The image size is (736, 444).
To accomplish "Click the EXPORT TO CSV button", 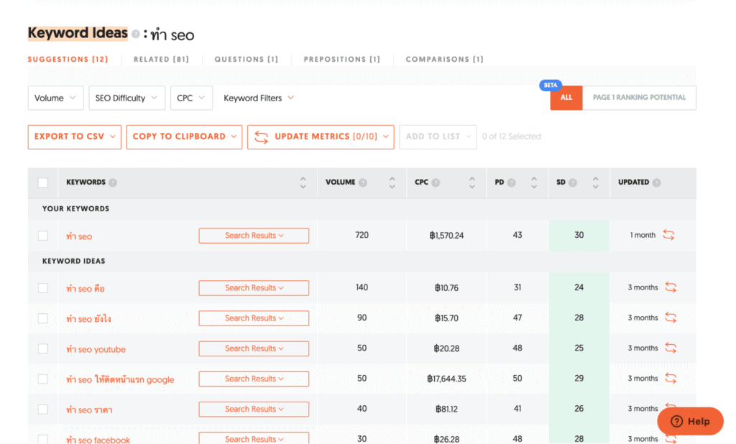I will [x=74, y=137].
